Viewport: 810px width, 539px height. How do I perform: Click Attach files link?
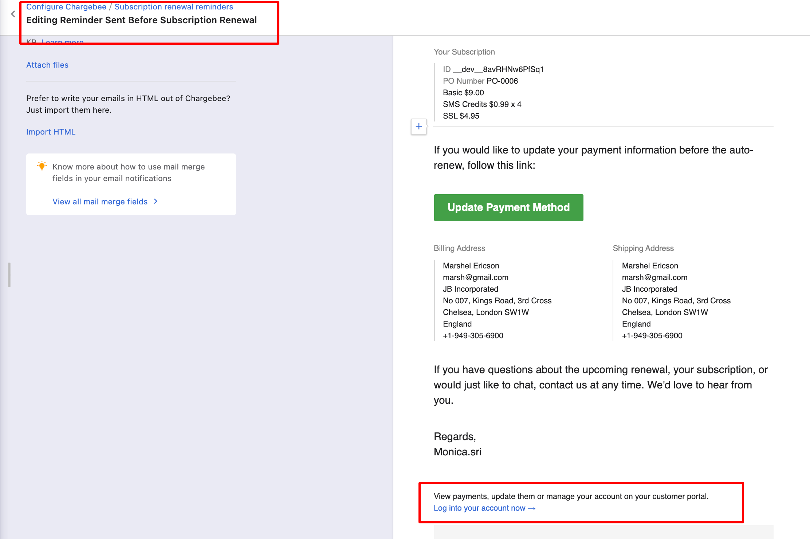(47, 65)
